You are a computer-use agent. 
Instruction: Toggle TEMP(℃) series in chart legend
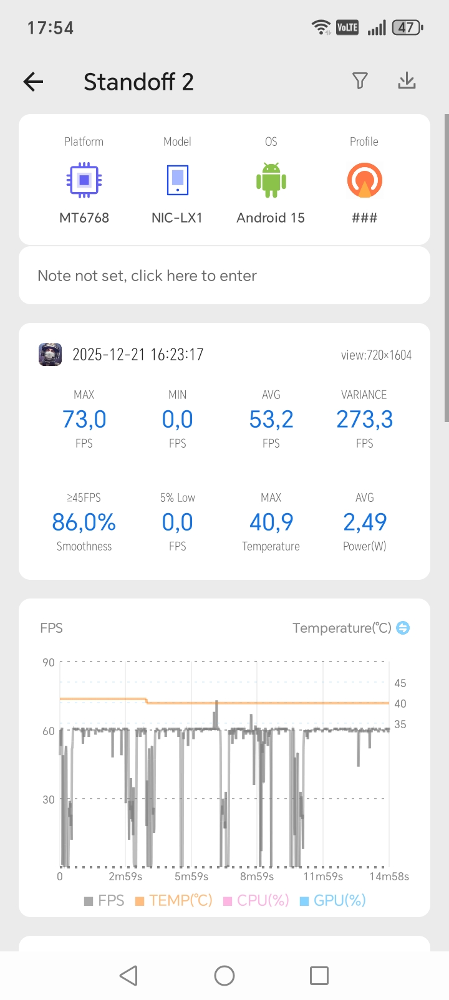click(174, 900)
